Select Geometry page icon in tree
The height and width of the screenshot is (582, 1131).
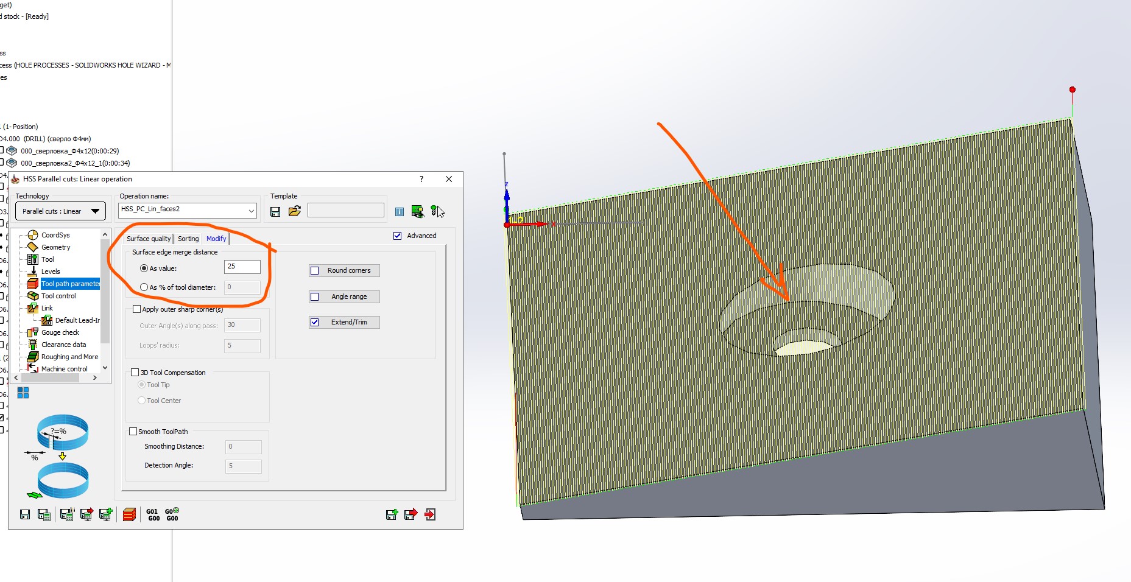click(33, 247)
